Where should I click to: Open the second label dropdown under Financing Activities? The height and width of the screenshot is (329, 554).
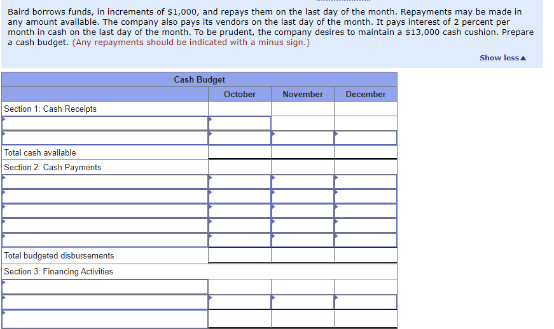click(x=105, y=302)
